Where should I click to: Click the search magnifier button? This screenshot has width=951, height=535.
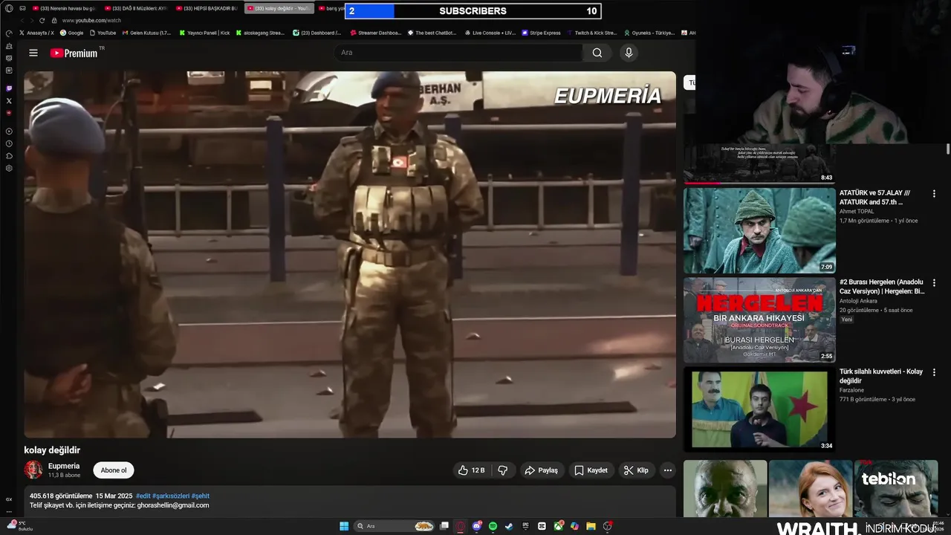point(597,53)
